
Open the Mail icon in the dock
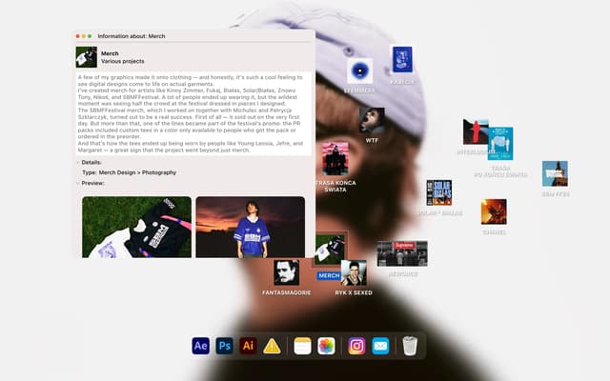(380, 346)
